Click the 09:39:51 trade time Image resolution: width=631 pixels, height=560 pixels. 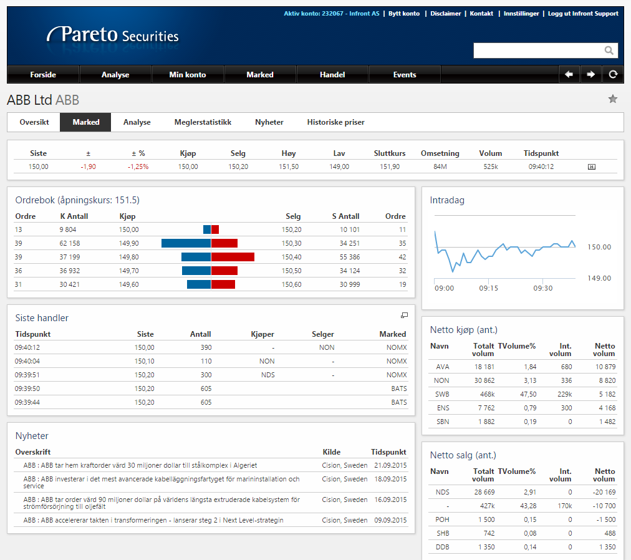point(27,375)
